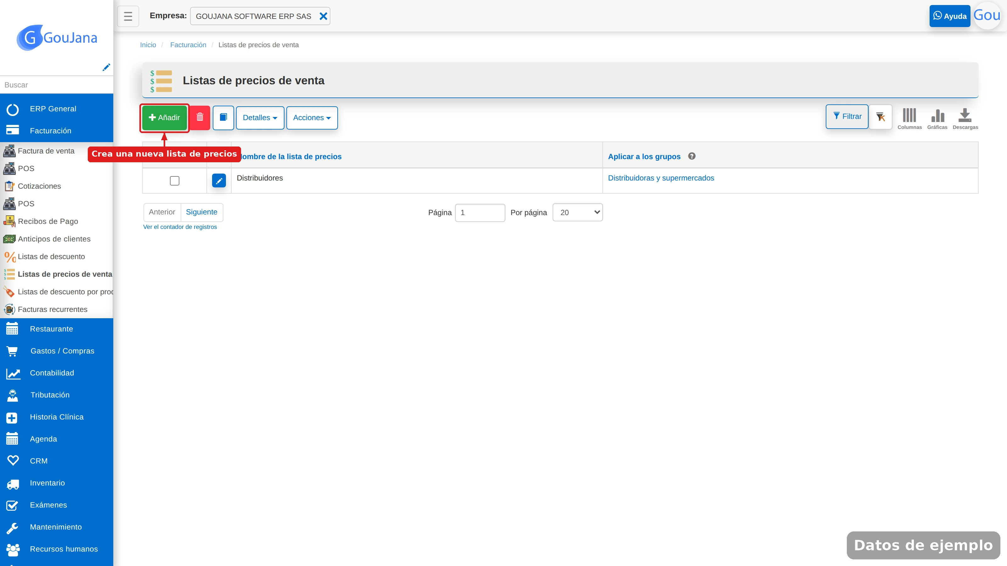Clear filters with the crossed funnel icon
This screenshot has height=566, width=1007.
click(880, 116)
